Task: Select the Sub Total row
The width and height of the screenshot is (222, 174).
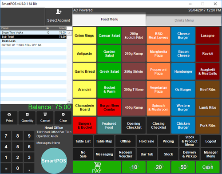Action: 34,37
